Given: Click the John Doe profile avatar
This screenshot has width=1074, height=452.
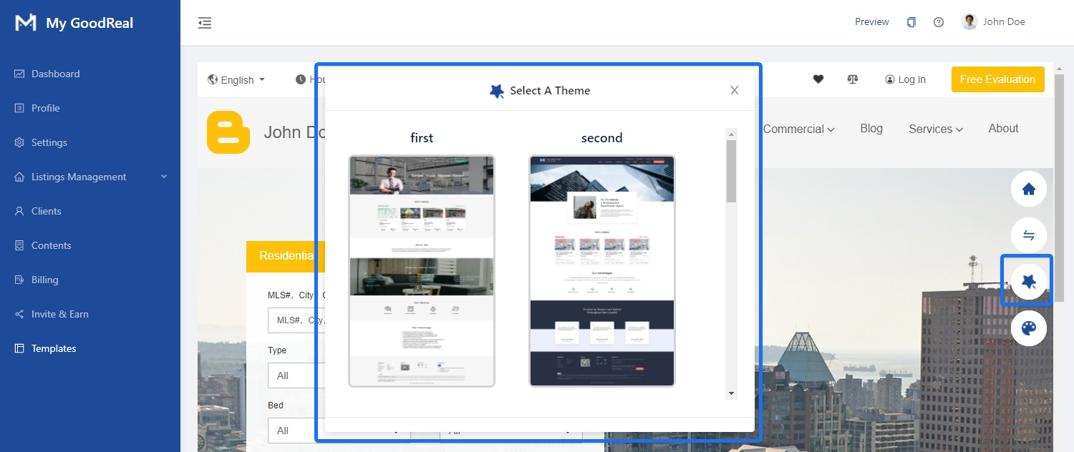Looking at the screenshot, I should [969, 21].
